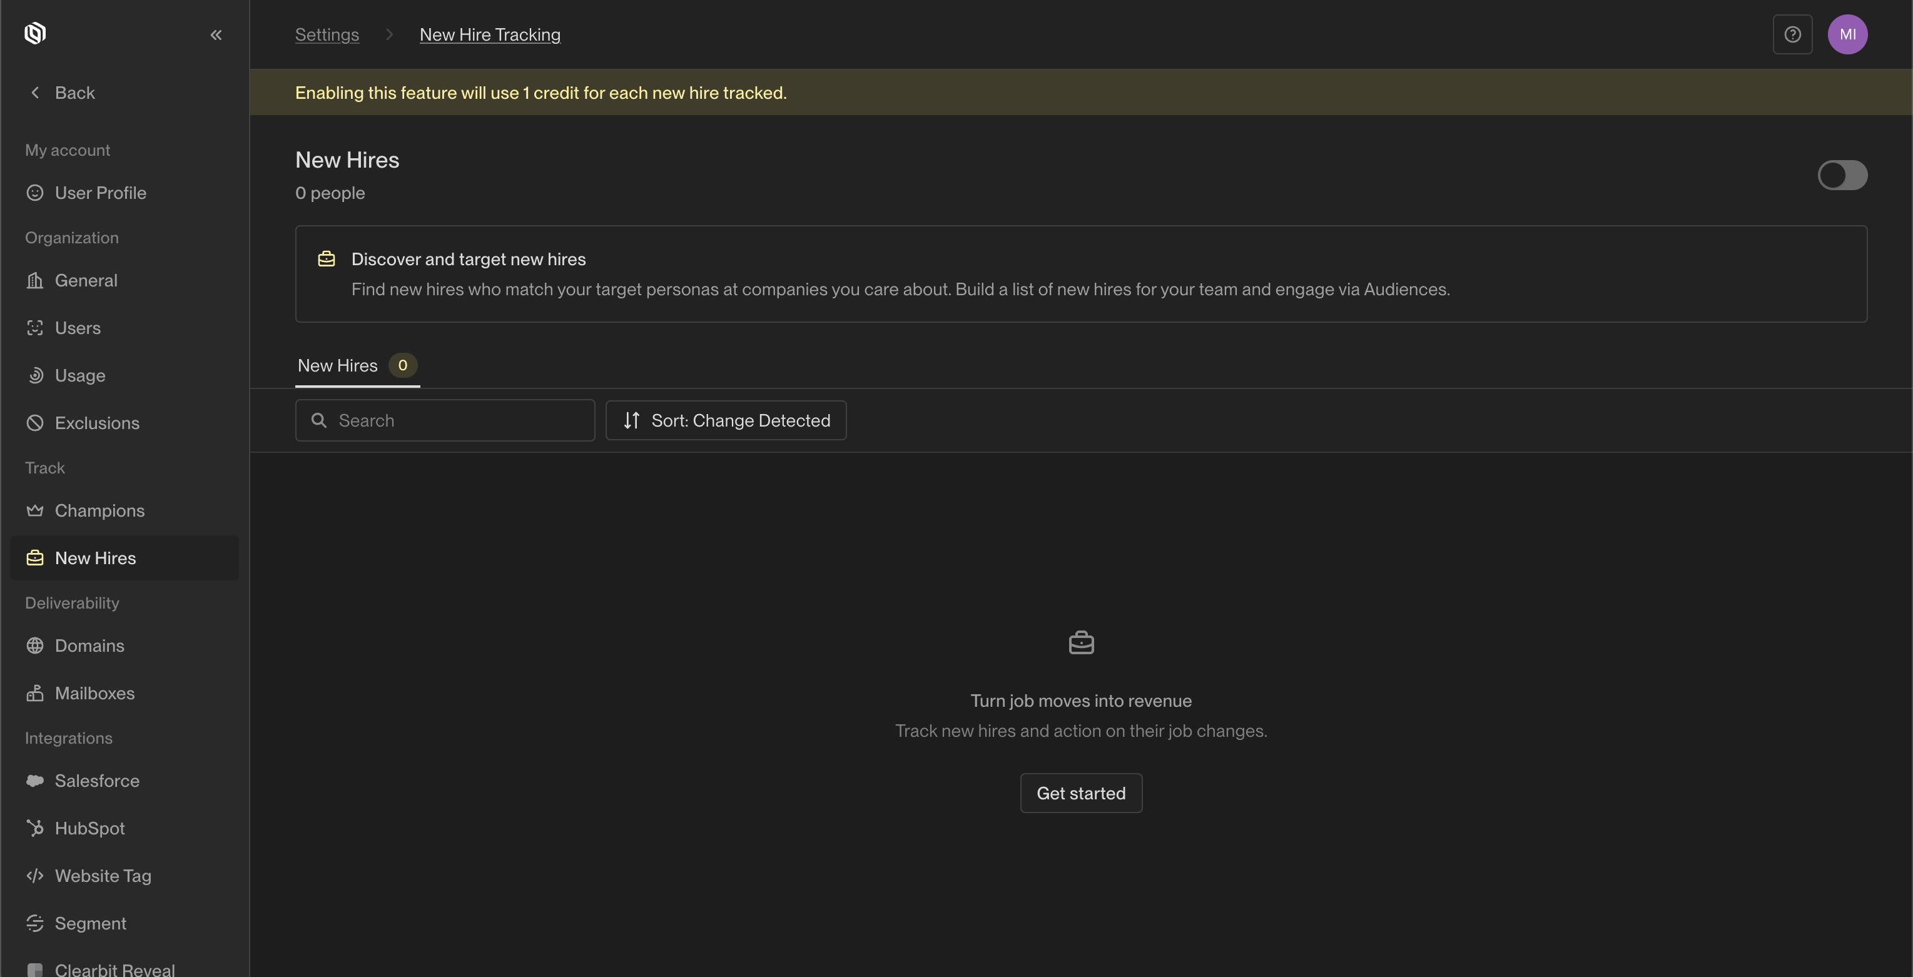Click 'Turn job moves into revenue' text

tap(1081, 701)
